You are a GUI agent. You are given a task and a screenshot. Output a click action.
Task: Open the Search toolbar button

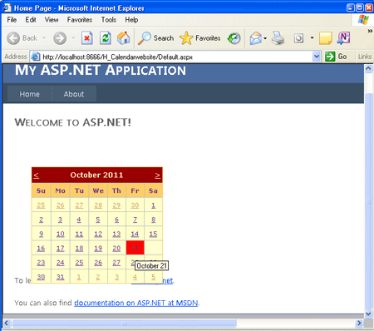[156, 38]
